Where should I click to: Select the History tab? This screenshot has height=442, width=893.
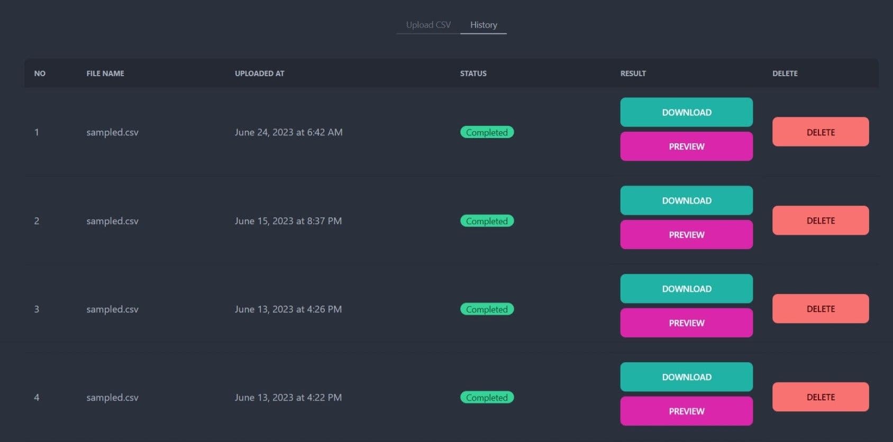coord(483,25)
